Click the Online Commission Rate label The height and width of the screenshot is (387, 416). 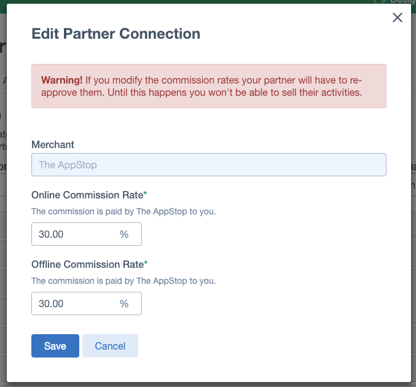87,195
